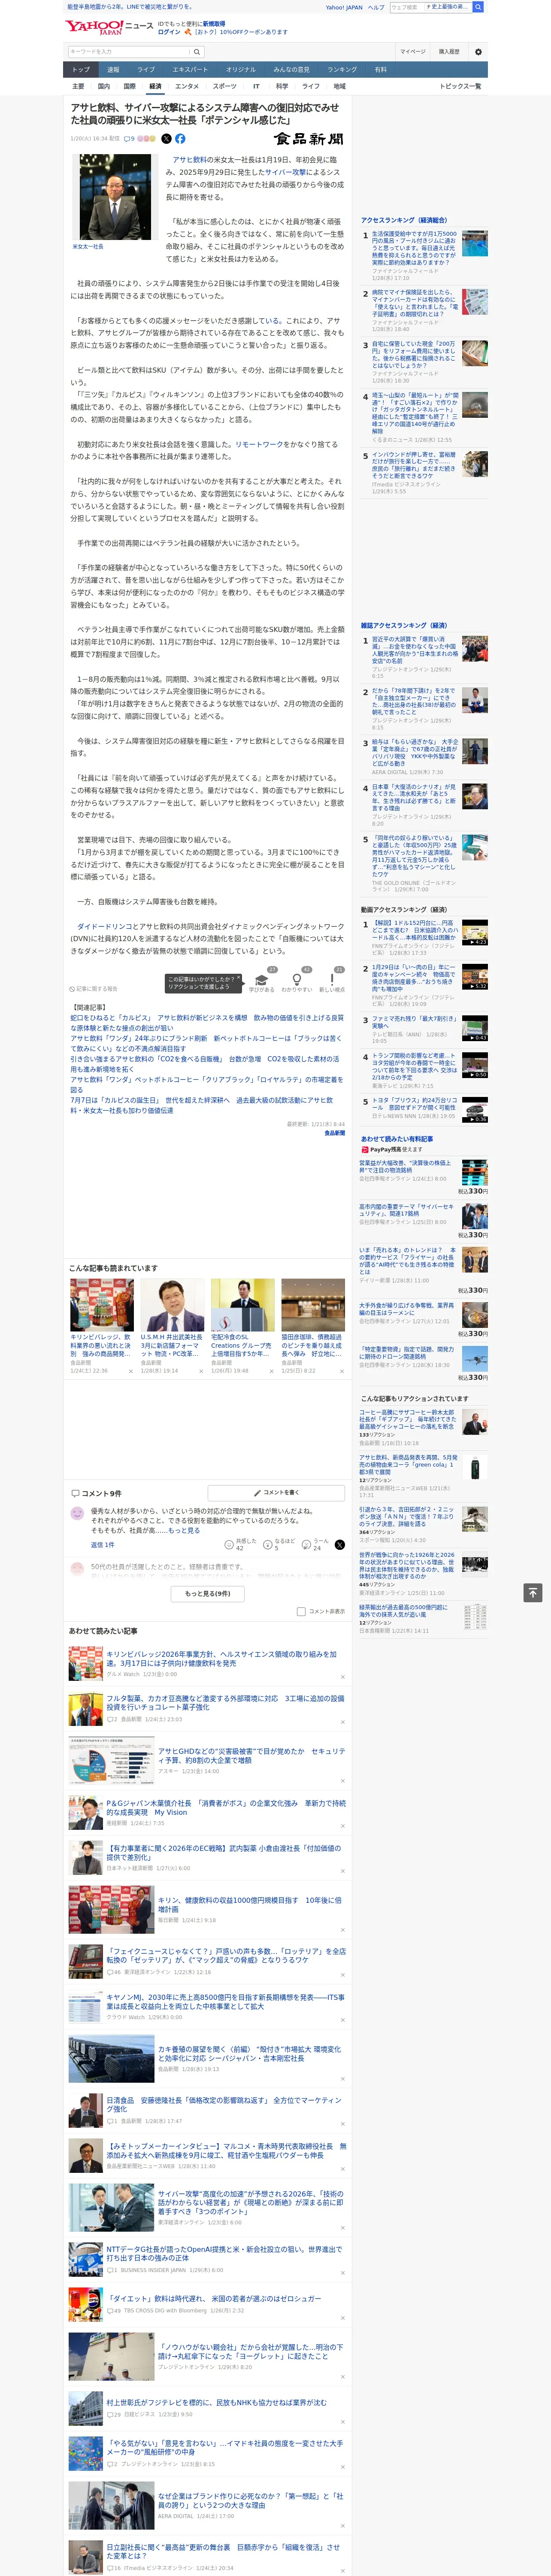Click the 食品新聞 publisher logo
Screen dimensions: 551x2576
coord(309,139)
